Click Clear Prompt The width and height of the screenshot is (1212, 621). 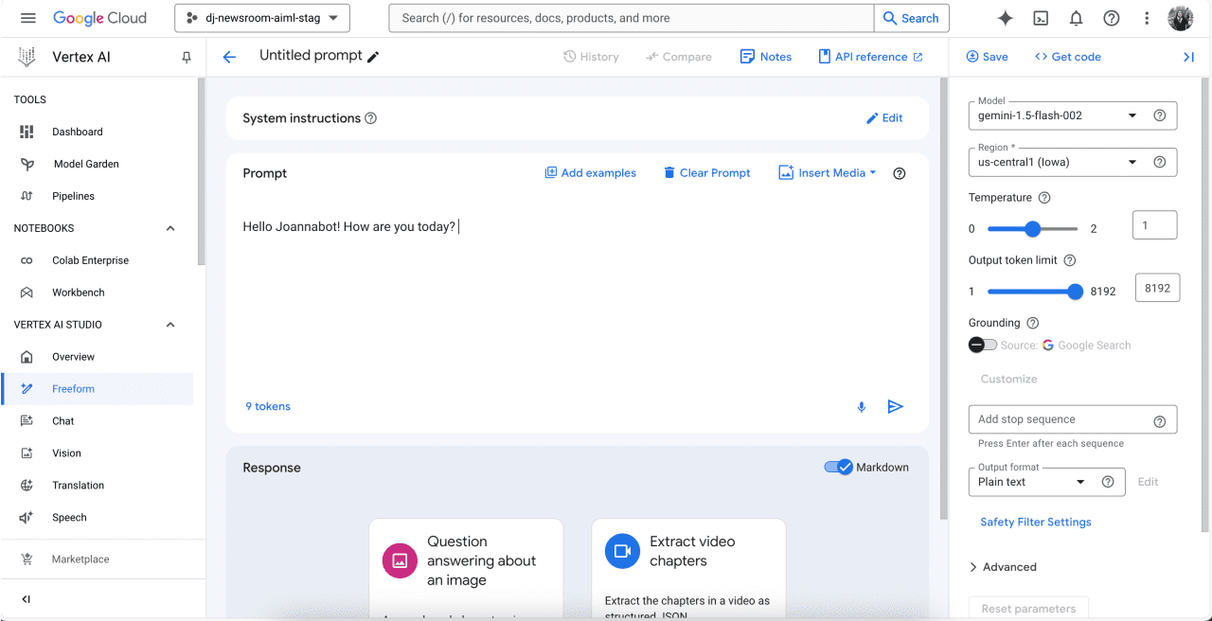pyautogui.click(x=706, y=173)
